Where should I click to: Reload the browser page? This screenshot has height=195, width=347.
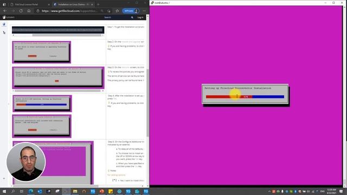pos(21,11)
